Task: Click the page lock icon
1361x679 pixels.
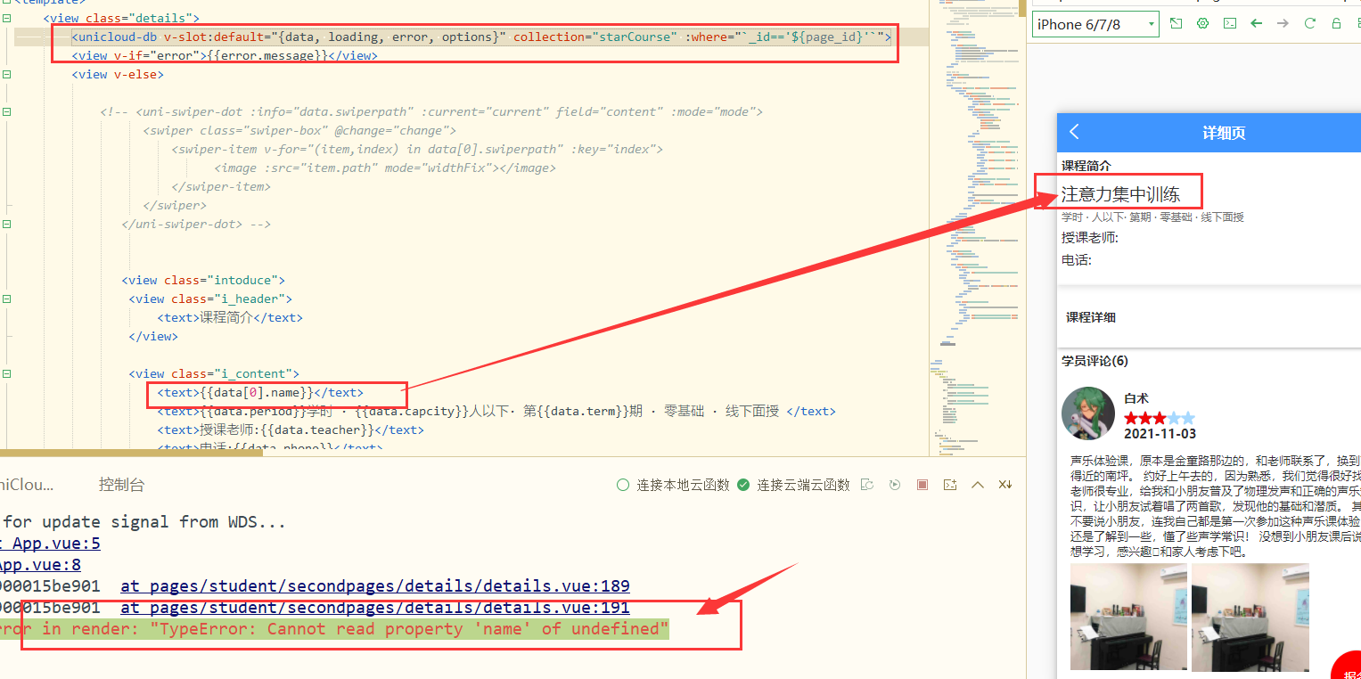Action: pos(1336,24)
